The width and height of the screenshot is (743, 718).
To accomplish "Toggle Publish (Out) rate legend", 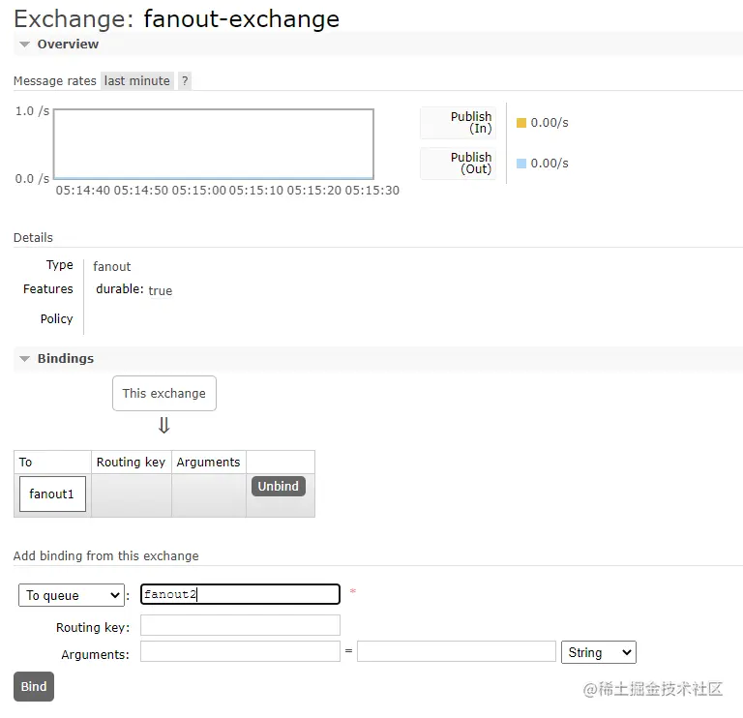I will [459, 163].
